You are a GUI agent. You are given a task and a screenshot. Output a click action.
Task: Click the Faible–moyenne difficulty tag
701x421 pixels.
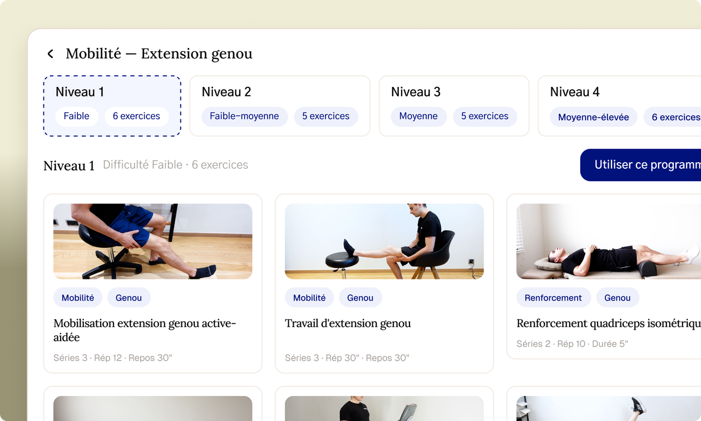(x=244, y=116)
